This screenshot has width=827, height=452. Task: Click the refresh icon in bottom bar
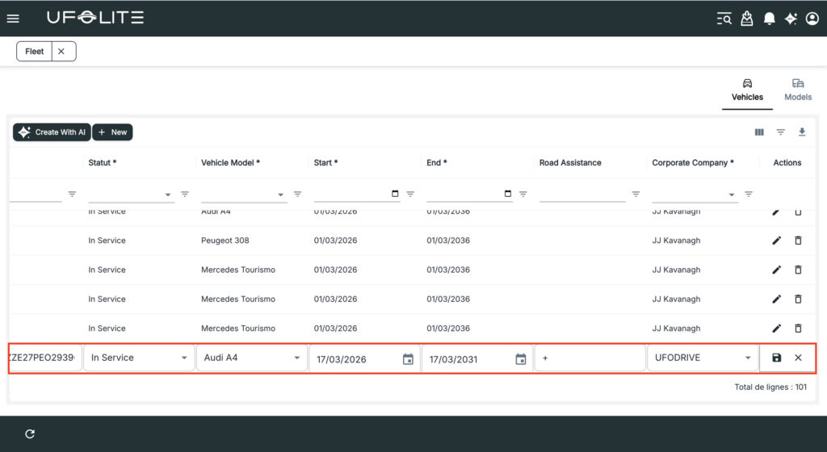point(30,434)
